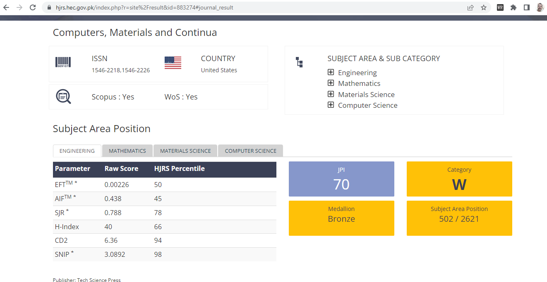Click the subject hierarchy tree icon
547x282 pixels.
coord(299,62)
